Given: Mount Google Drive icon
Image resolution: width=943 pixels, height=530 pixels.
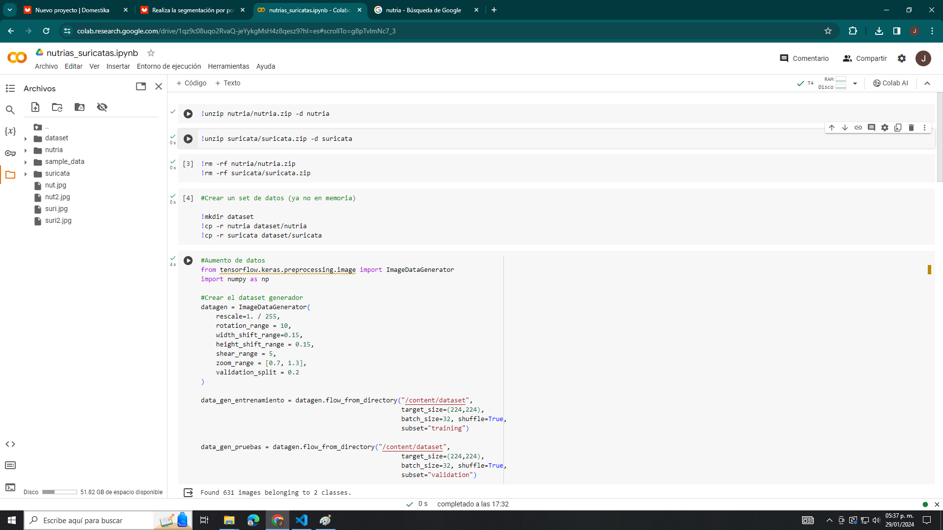Looking at the screenshot, I should pyautogui.click(x=80, y=107).
